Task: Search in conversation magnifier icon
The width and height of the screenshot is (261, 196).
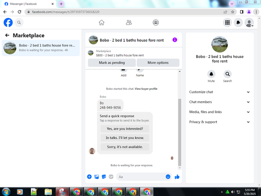Action: [228, 74]
